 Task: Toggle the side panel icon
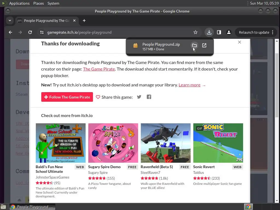[x=219, y=32]
